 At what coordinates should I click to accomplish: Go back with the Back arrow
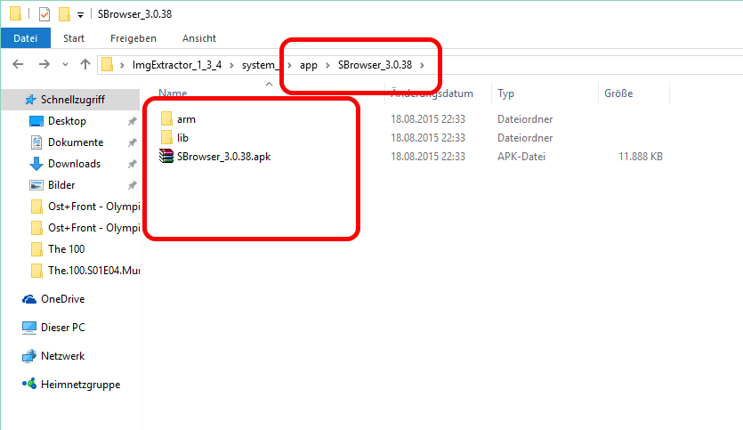coord(18,64)
